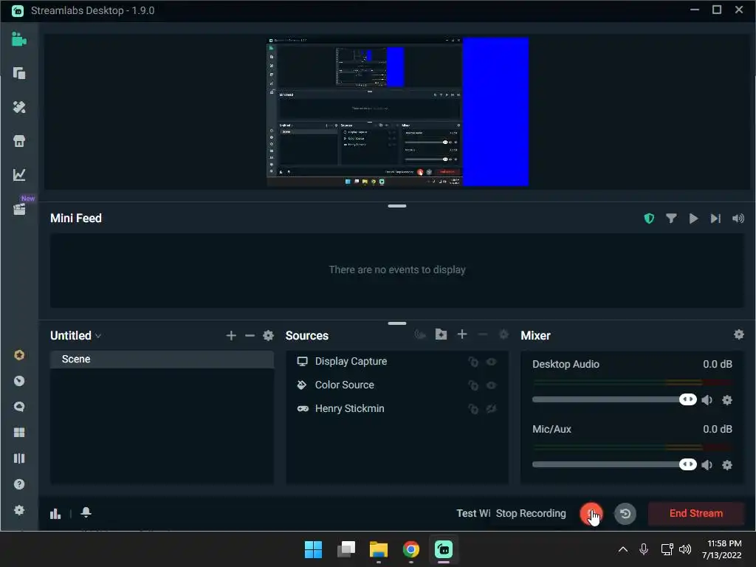Click the Mic/Aux volume slider handle
The width and height of the screenshot is (756, 567).
pyautogui.click(x=687, y=465)
